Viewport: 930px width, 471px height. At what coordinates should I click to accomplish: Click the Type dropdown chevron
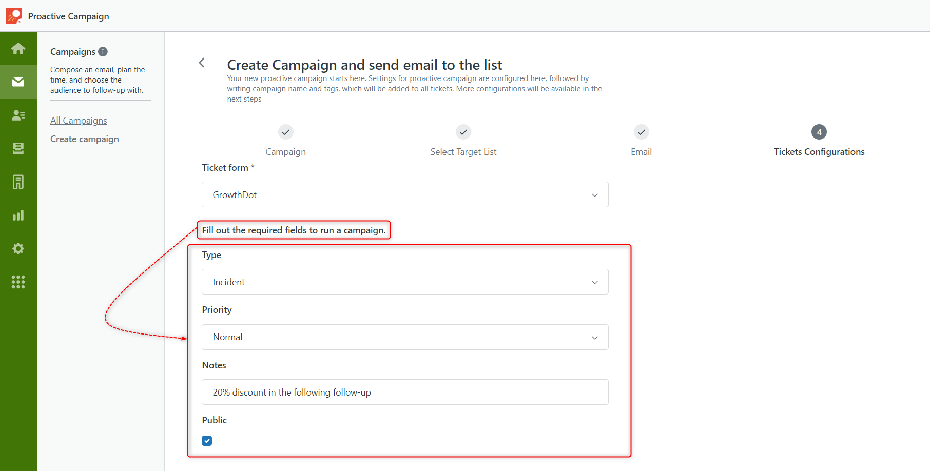click(595, 282)
